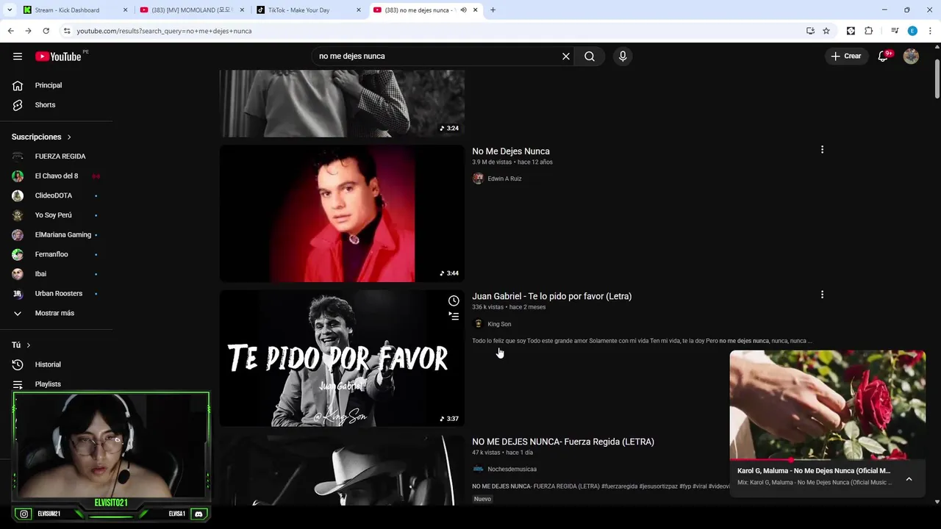Visit King Son channel
Screen dimensions: 941x529
point(499,324)
